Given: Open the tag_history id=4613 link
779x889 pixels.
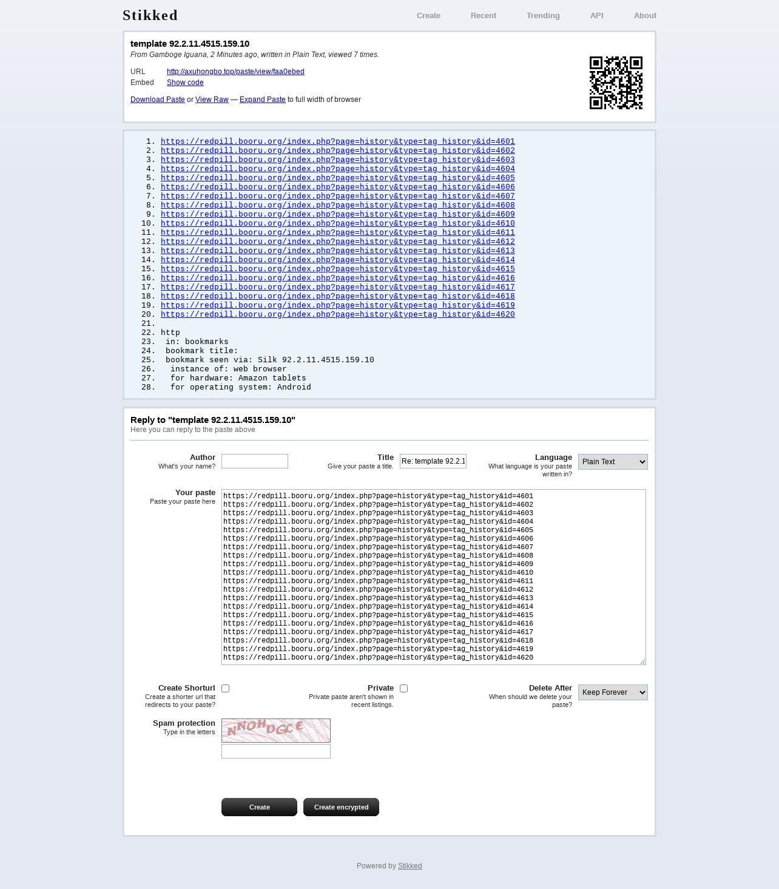Looking at the screenshot, I should (338, 251).
